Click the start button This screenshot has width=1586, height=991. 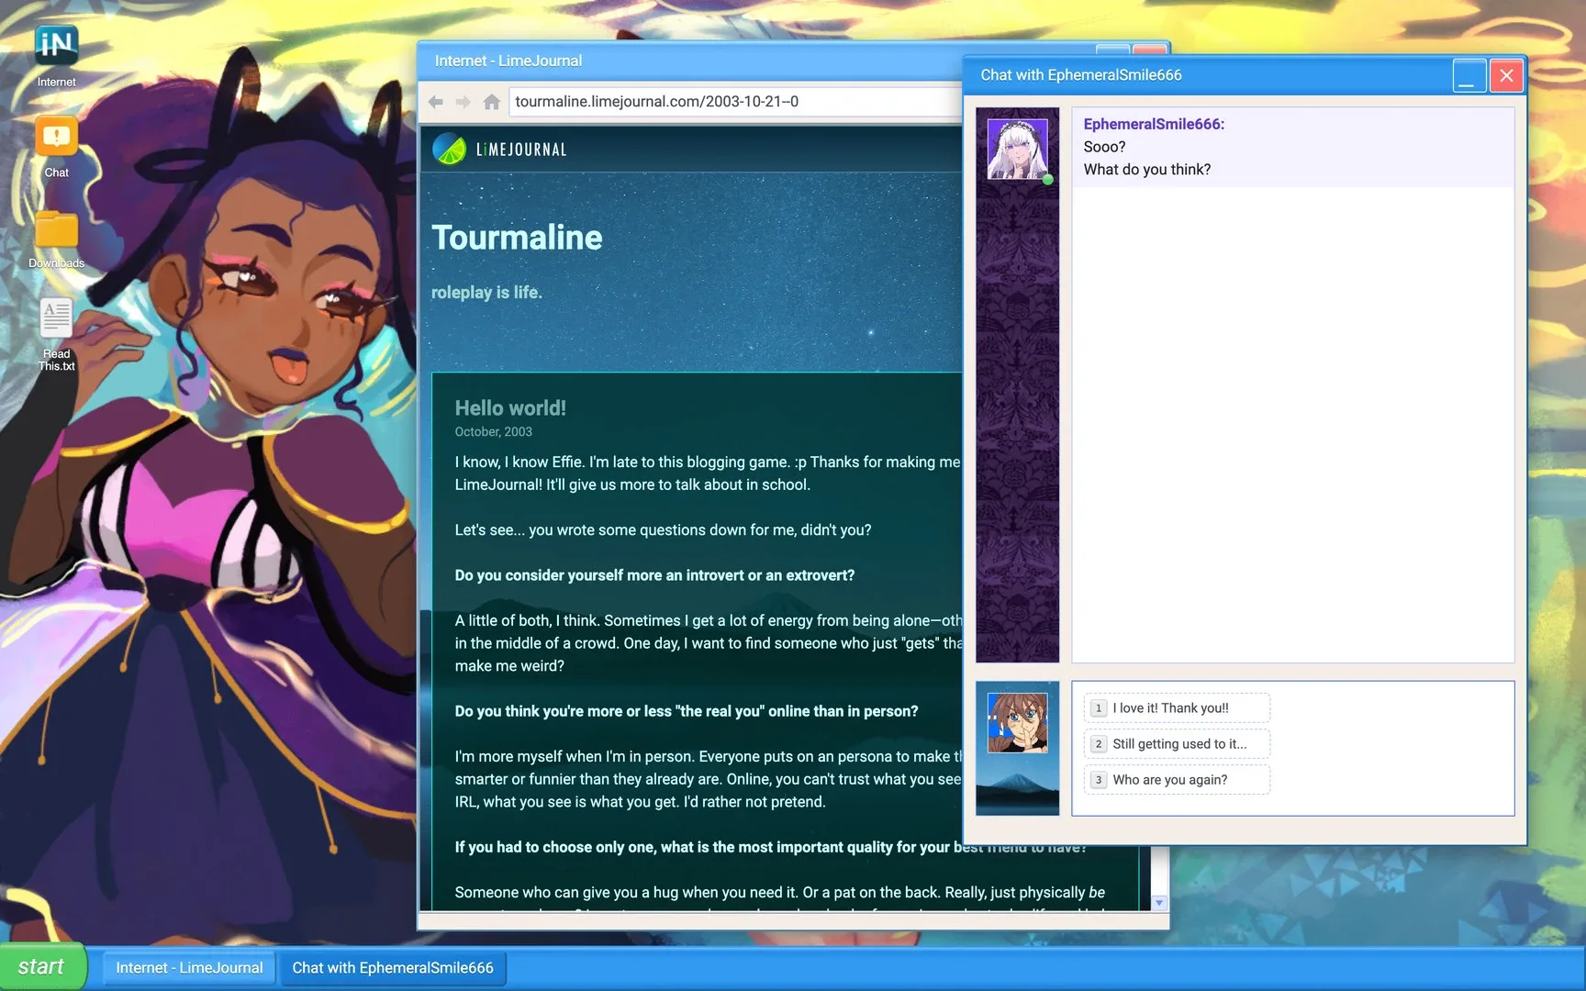point(42,967)
